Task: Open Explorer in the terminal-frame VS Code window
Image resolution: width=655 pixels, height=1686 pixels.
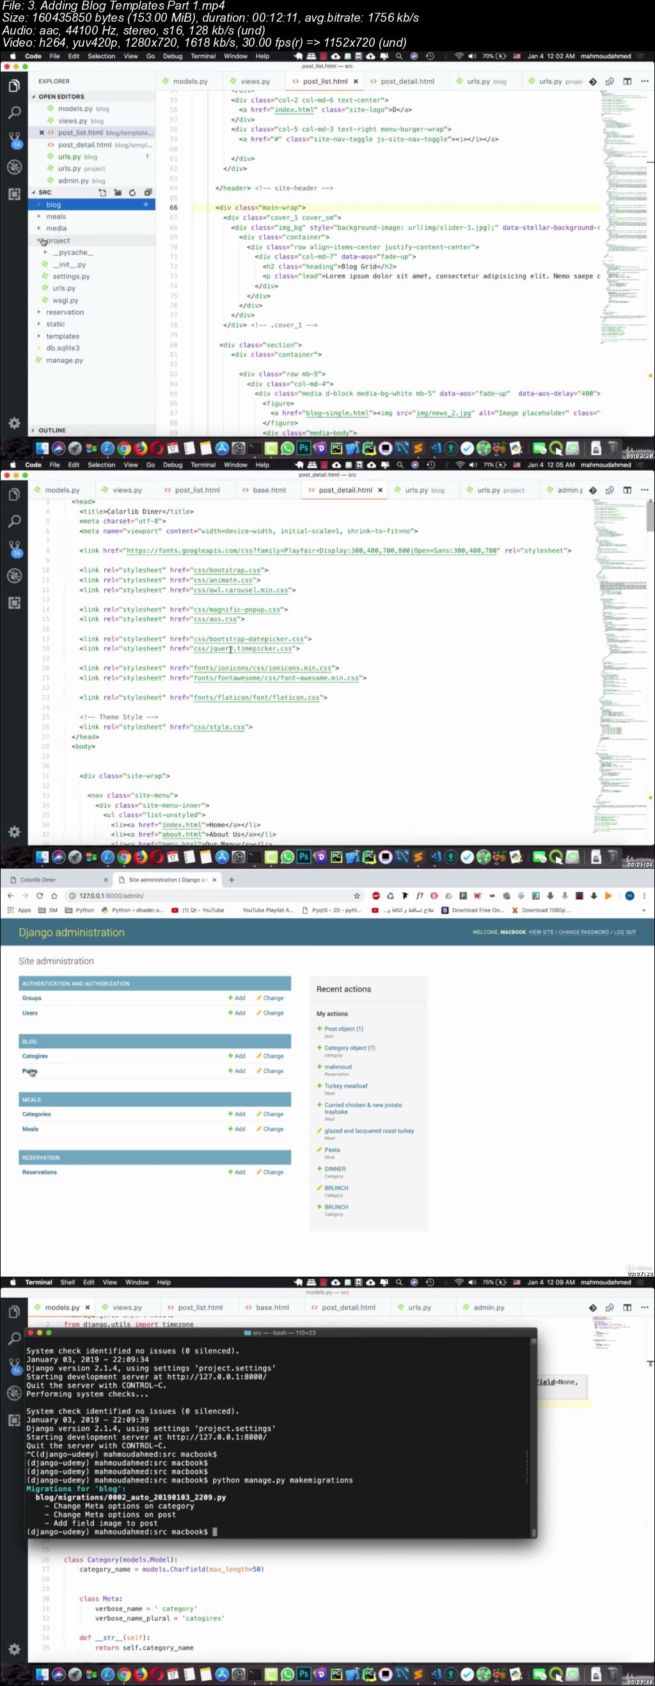Action: (x=13, y=1312)
